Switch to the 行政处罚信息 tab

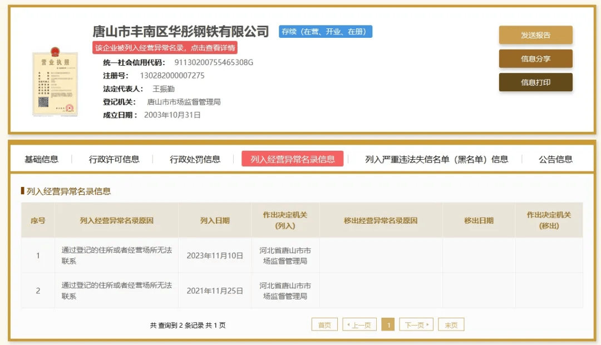pos(195,159)
